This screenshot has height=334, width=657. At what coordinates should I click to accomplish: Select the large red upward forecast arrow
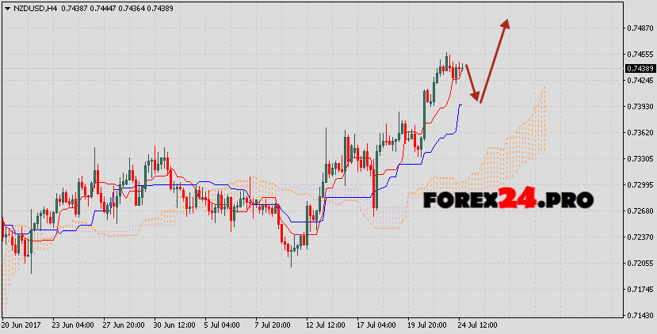pyautogui.click(x=495, y=59)
